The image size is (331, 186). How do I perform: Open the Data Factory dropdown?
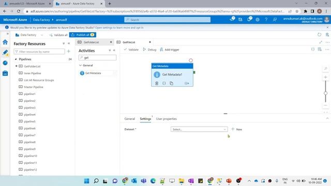point(29,35)
